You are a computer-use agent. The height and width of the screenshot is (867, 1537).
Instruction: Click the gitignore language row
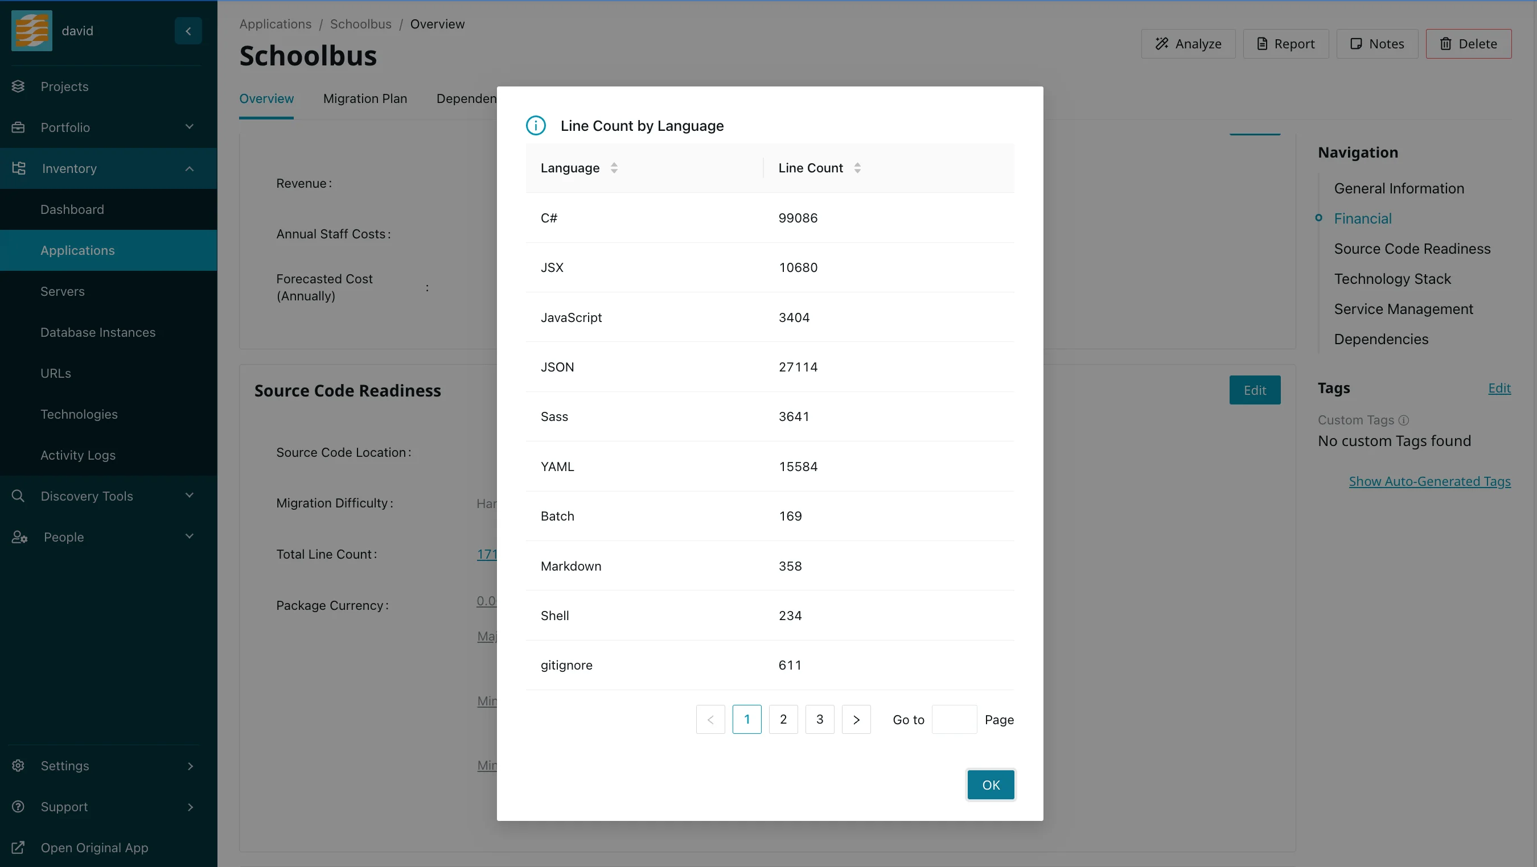(x=770, y=665)
